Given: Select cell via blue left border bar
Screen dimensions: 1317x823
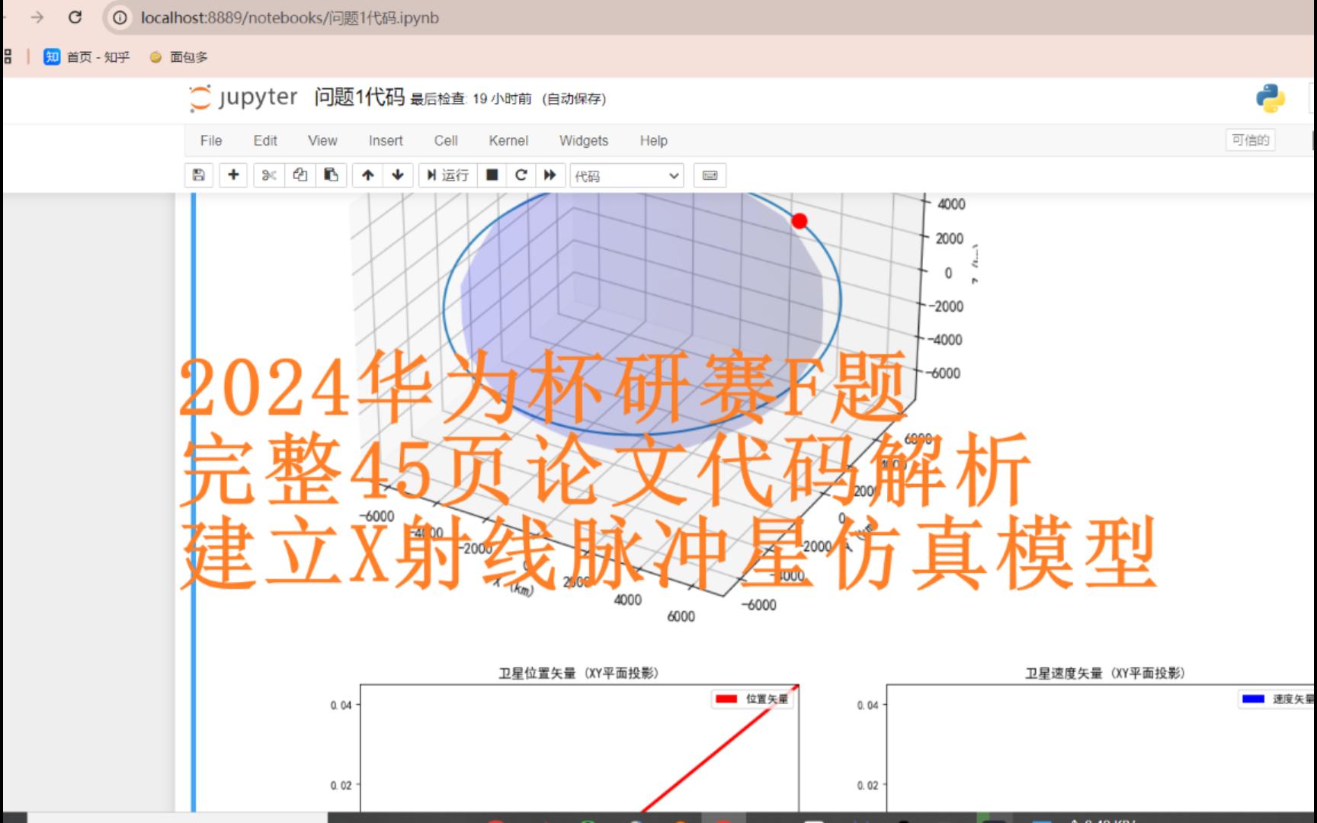Looking at the screenshot, I should pos(194,501).
